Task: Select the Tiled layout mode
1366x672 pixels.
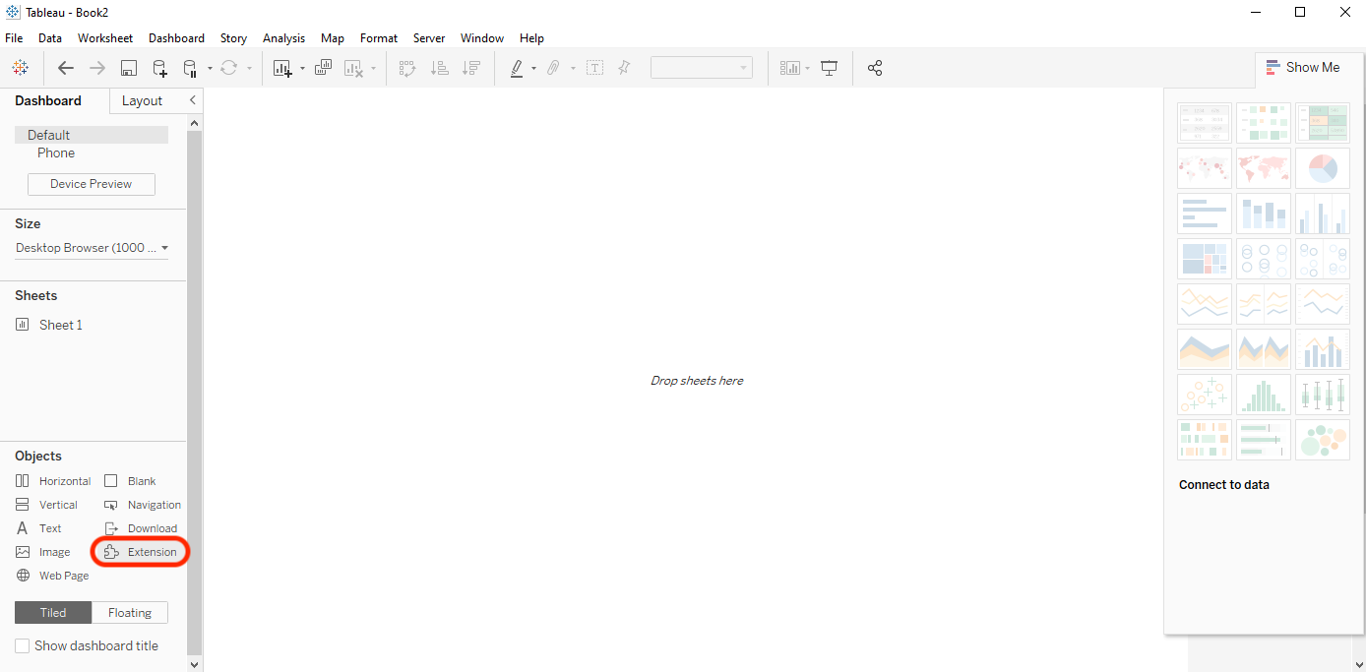Action: point(53,612)
